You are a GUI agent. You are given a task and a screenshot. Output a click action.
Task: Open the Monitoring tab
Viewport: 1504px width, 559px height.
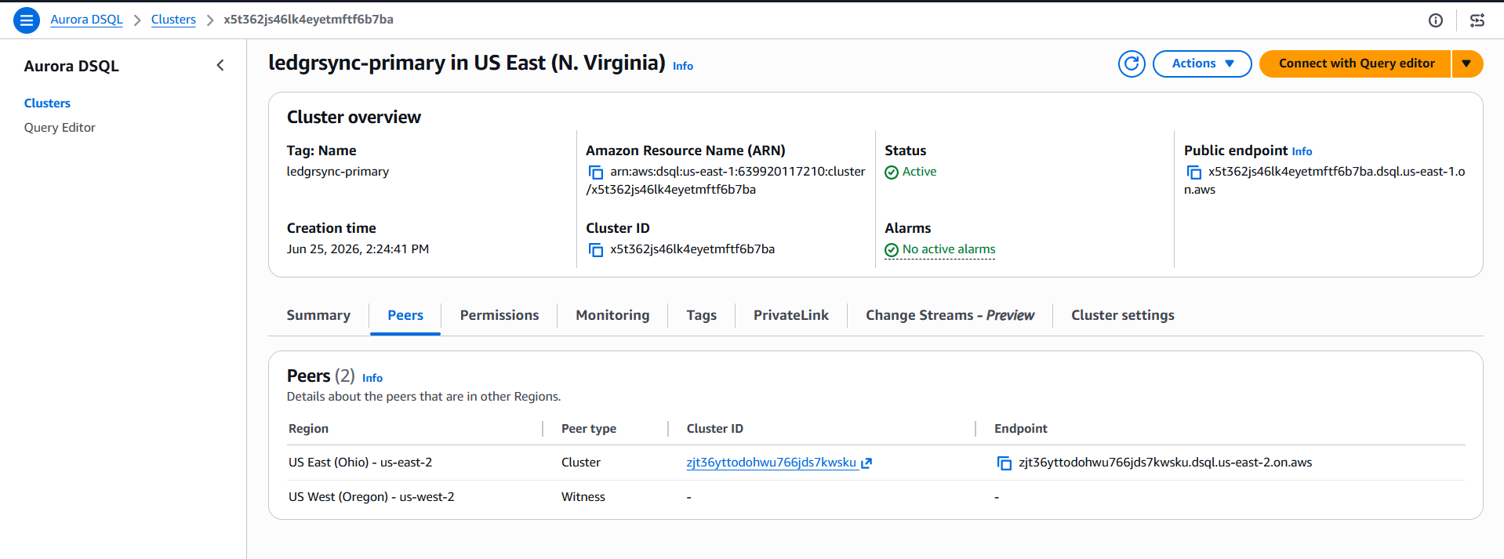pyautogui.click(x=612, y=315)
